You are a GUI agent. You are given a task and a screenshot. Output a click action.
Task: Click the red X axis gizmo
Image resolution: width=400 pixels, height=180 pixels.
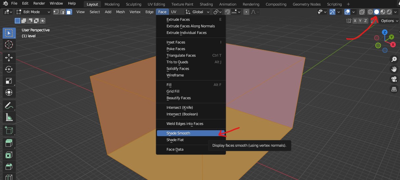click(x=393, y=45)
